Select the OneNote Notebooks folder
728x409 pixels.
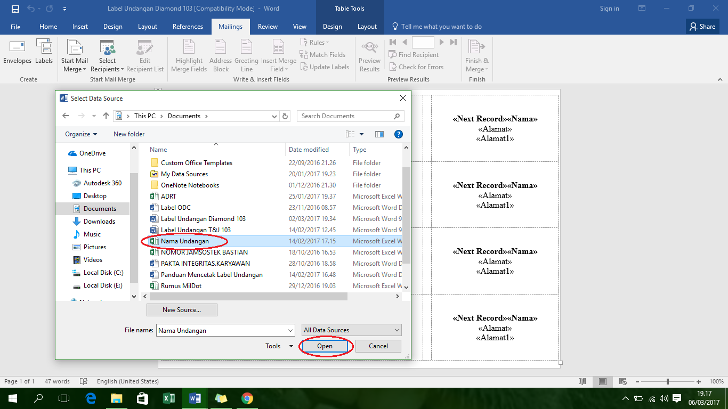(x=190, y=185)
